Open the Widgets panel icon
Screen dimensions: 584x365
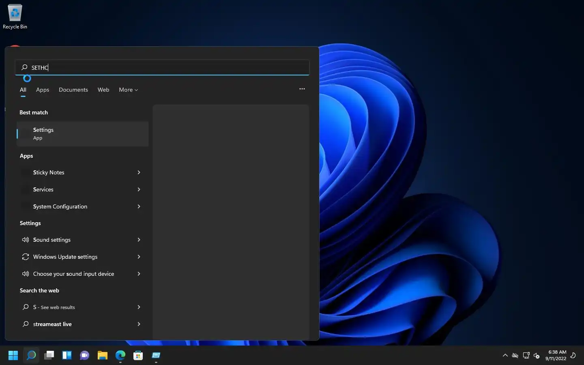(x=67, y=356)
